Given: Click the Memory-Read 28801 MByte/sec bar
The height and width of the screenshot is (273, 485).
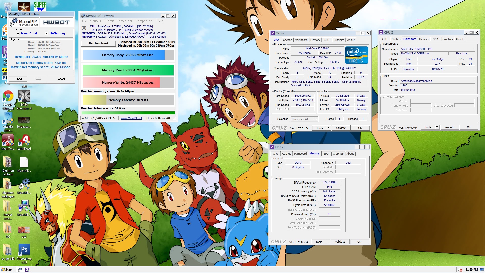Looking at the screenshot, I should (128, 70).
